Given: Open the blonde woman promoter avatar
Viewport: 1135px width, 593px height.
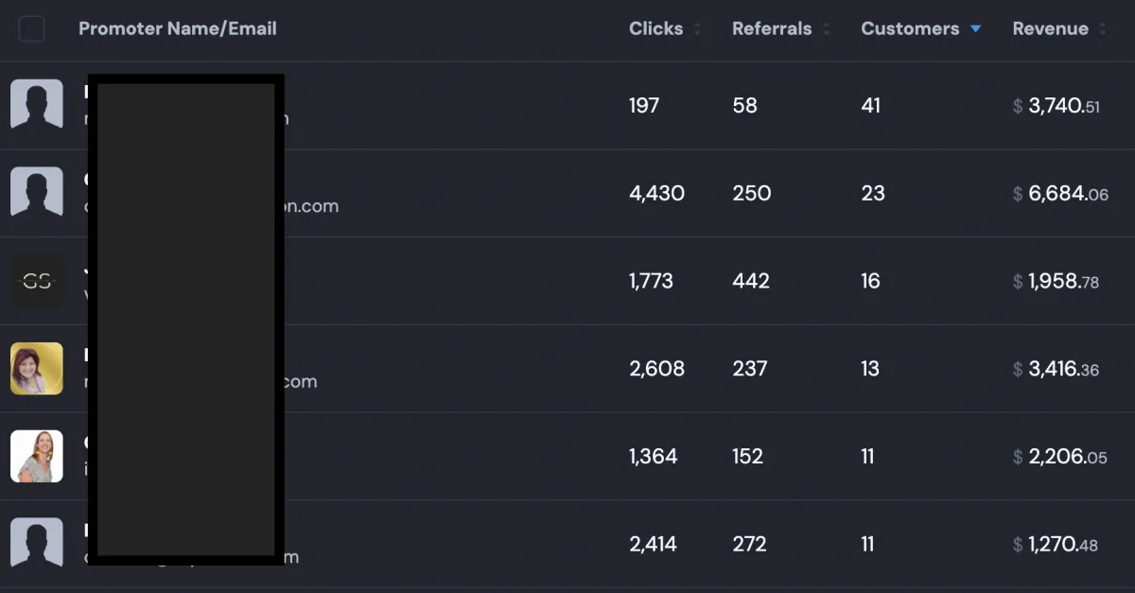Looking at the screenshot, I should pos(37,457).
